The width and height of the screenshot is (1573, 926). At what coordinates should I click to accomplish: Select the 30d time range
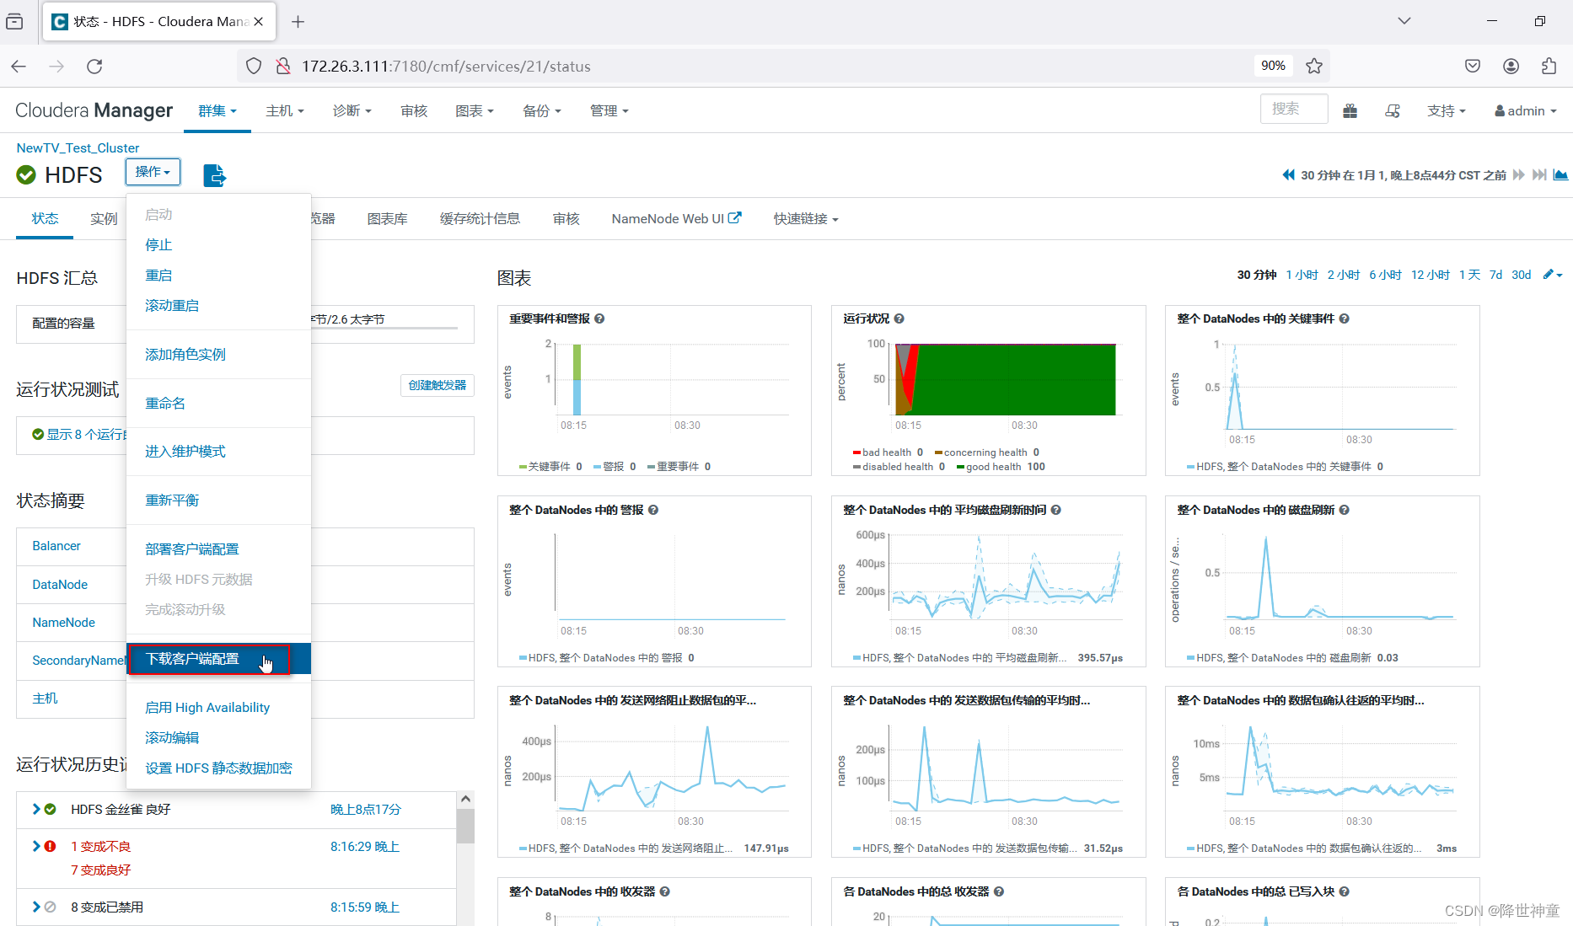tap(1521, 275)
